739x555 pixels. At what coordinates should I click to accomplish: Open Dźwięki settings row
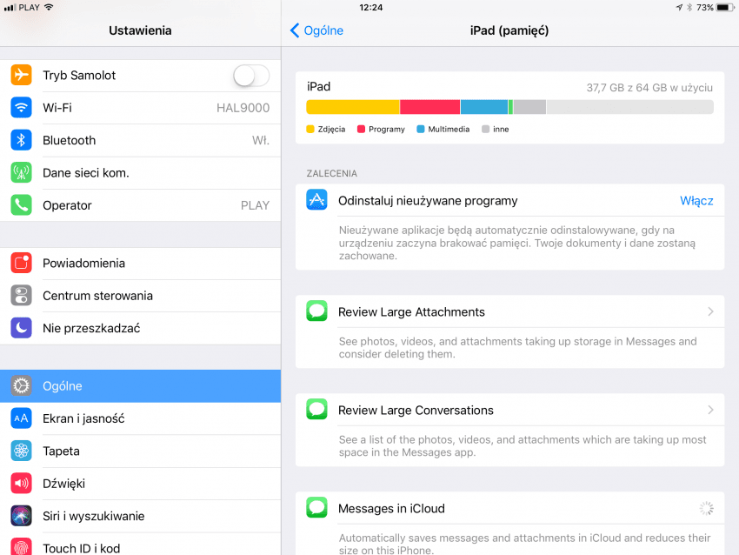[x=141, y=484]
